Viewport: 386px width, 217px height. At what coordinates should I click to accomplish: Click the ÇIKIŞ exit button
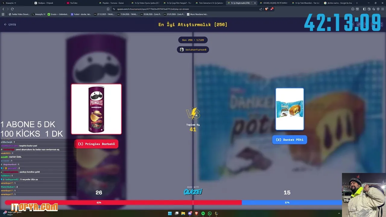10,24
